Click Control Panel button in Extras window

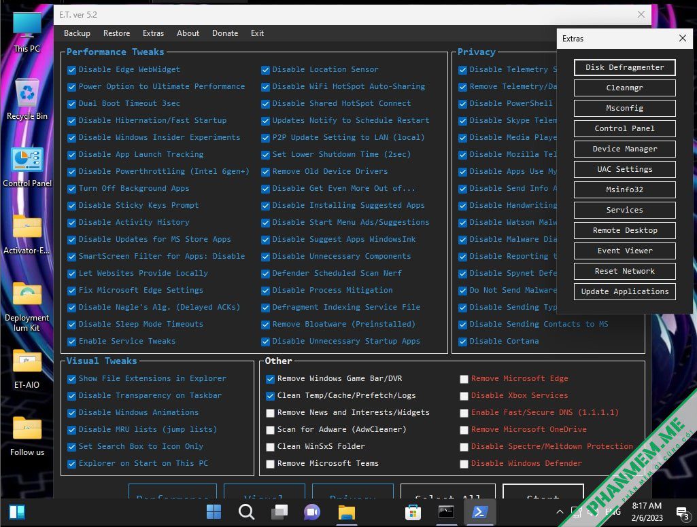624,129
